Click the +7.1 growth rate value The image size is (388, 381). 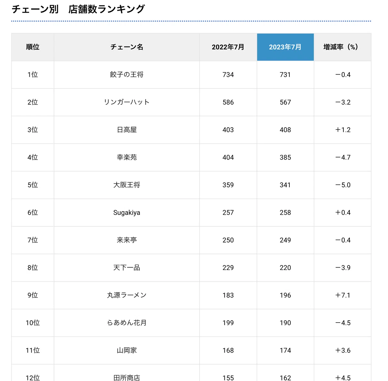tap(342, 295)
